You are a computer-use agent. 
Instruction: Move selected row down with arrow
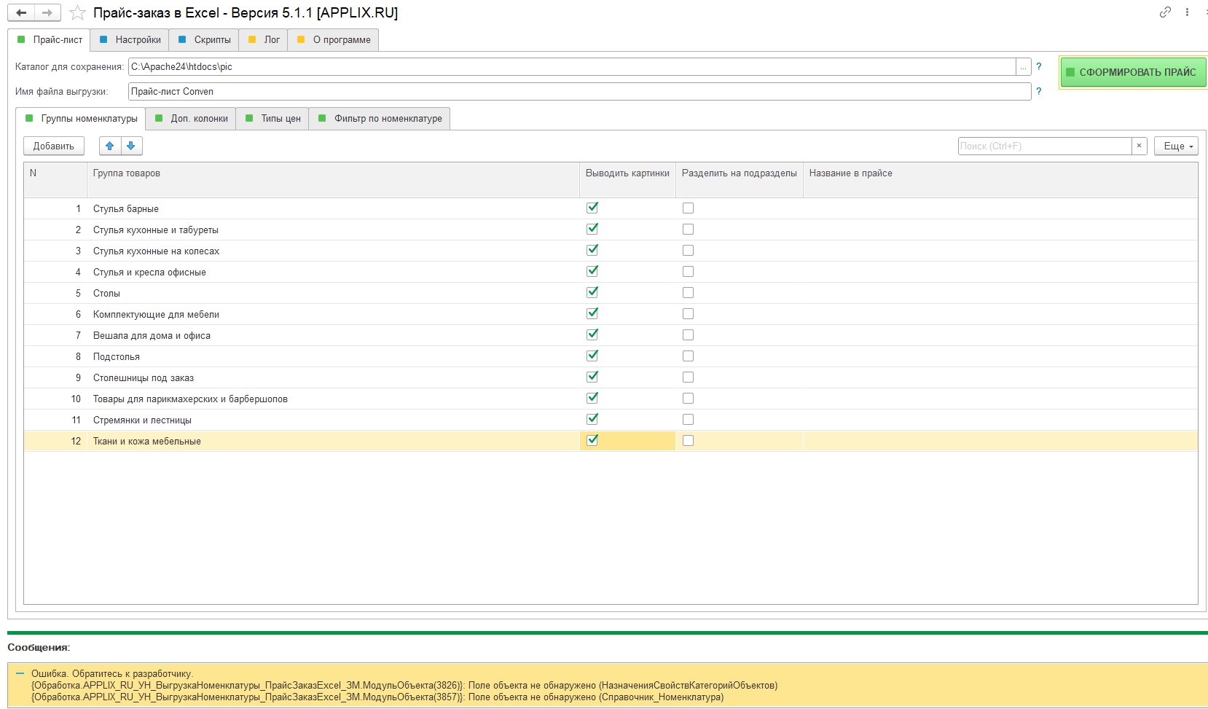coord(131,146)
